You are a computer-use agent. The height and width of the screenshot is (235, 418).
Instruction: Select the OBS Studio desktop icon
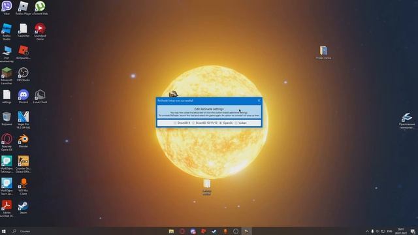pyautogui.click(x=24, y=74)
